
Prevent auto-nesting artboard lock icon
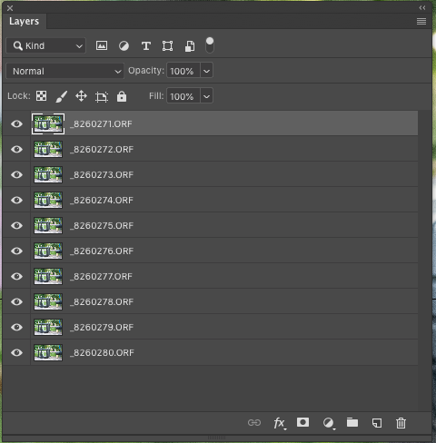pos(102,96)
